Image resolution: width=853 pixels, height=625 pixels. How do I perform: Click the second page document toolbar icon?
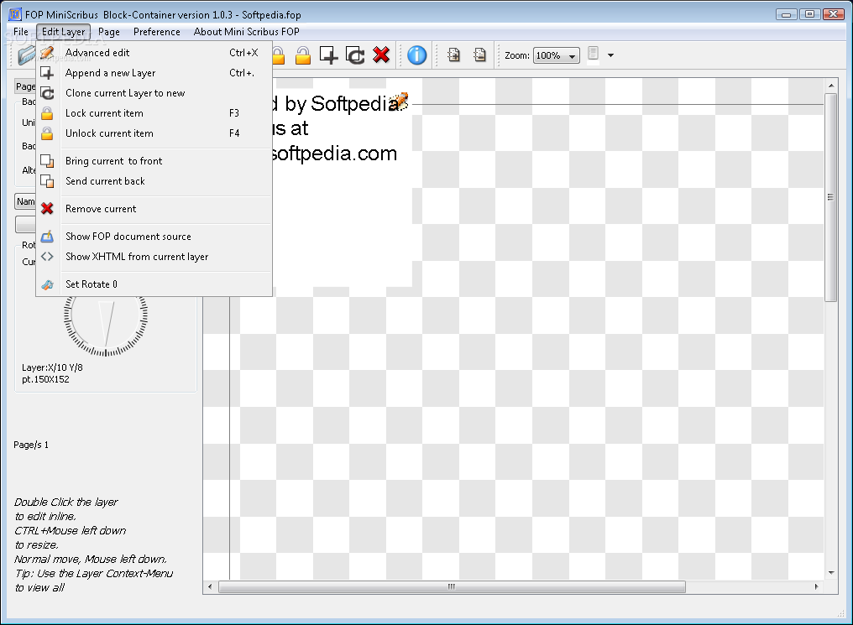480,55
